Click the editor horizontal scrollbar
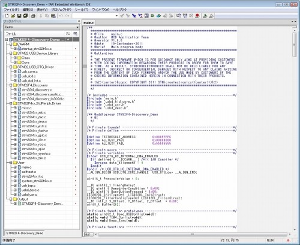 pos(193,234)
